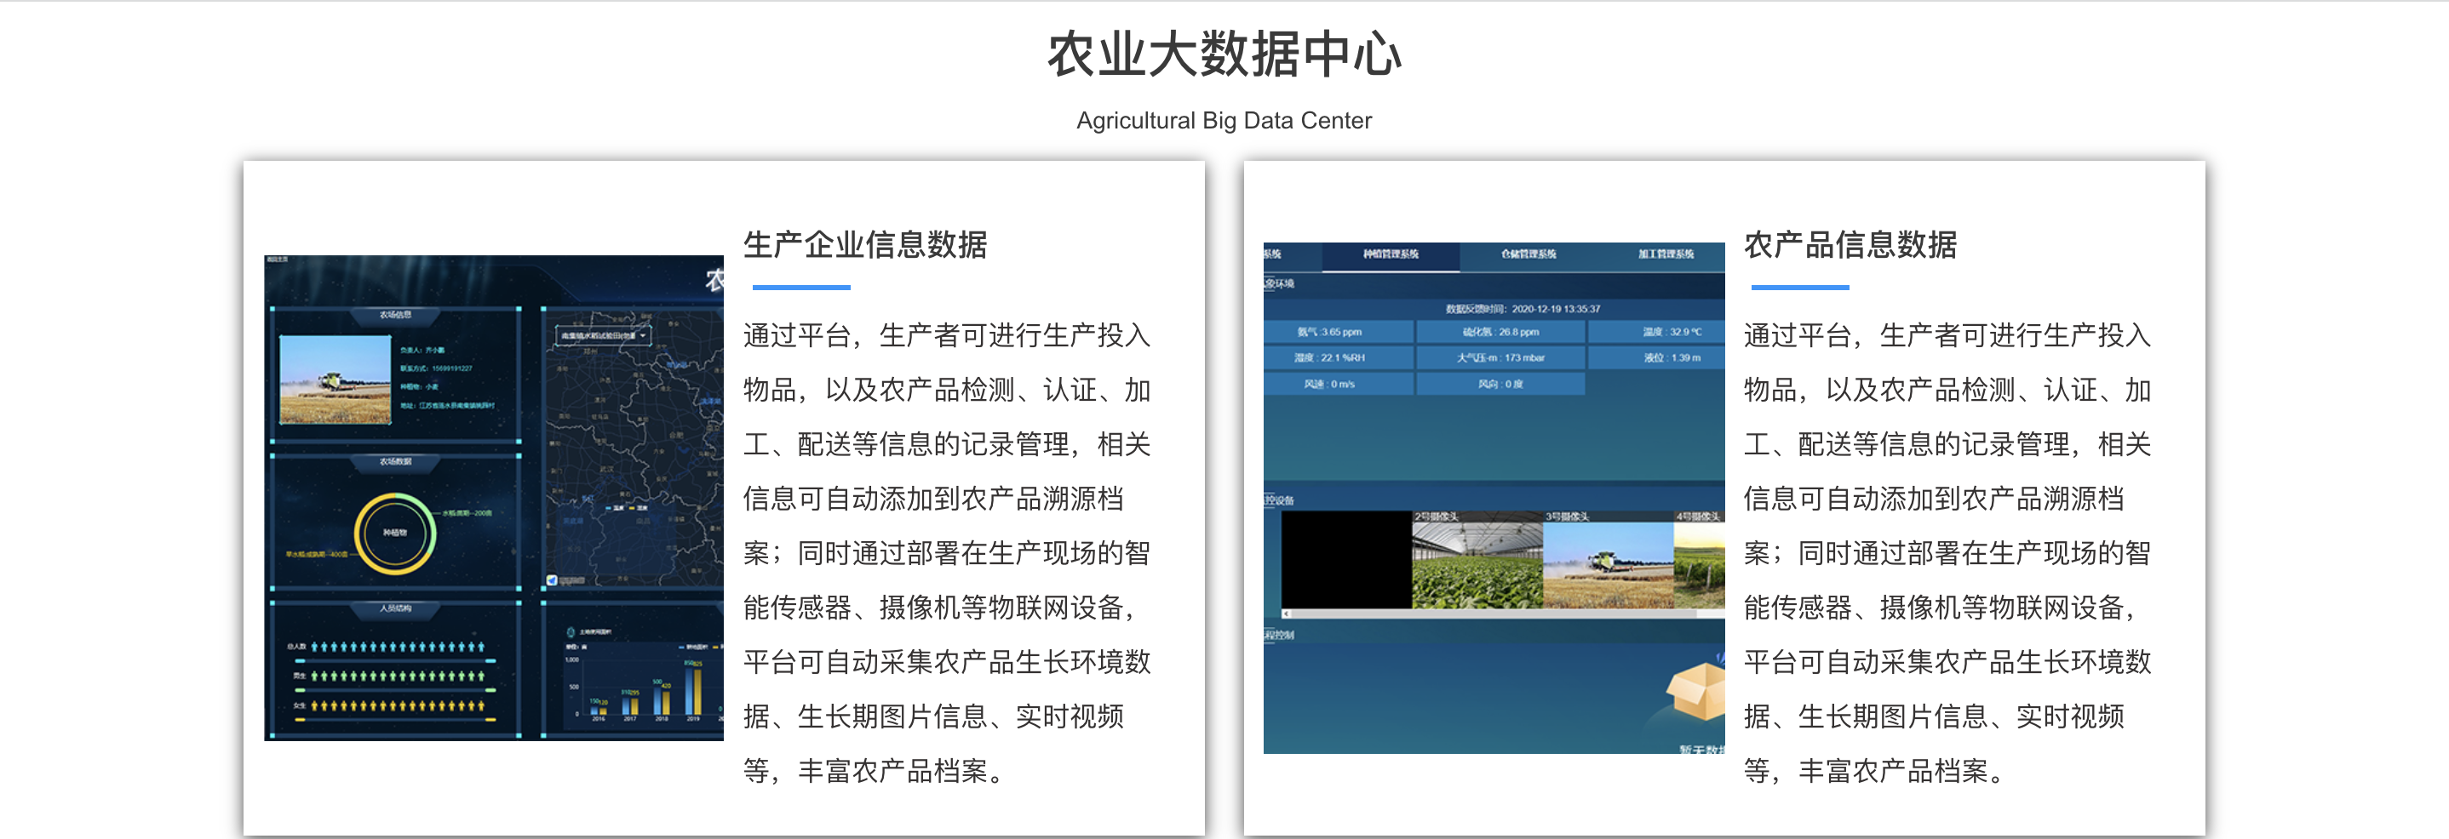
Task: Click the 种植物 donut chart
Action: [x=394, y=533]
